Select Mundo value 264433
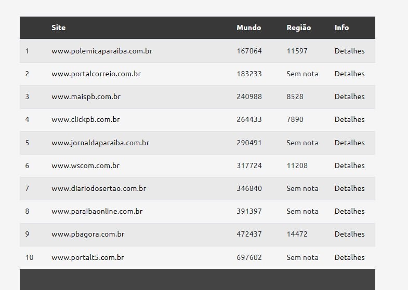Screen dimensions: 408x290 249,119
